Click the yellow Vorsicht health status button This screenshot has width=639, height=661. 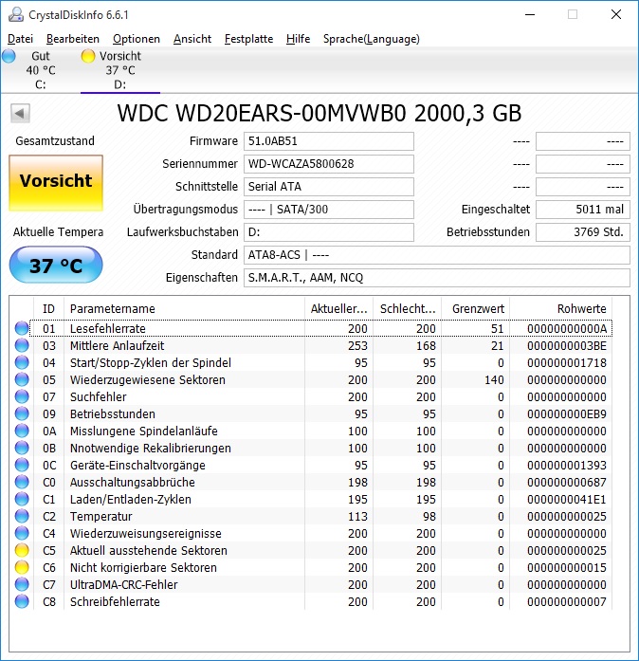pos(56,183)
